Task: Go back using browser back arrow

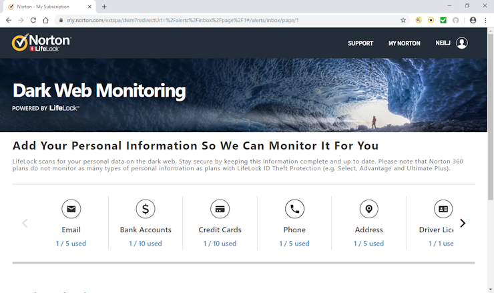Action: pos(9,20)
